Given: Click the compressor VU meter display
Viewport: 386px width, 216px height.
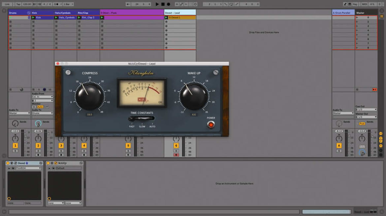Looking at the screenshot, I should pyautogui.click(x=142, y=92).
